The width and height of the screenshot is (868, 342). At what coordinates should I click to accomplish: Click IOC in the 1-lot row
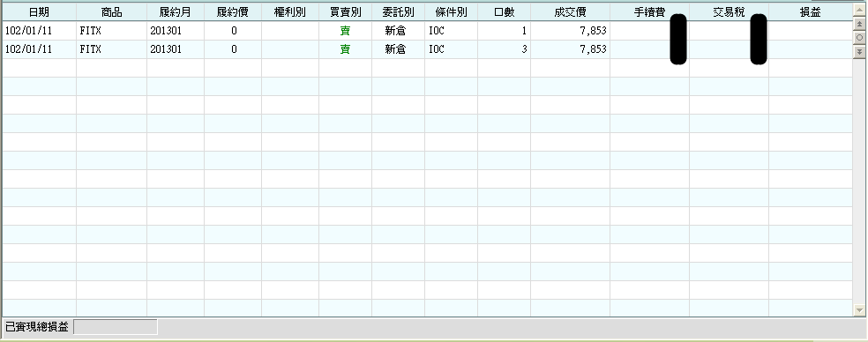click(x=437, y=31)
